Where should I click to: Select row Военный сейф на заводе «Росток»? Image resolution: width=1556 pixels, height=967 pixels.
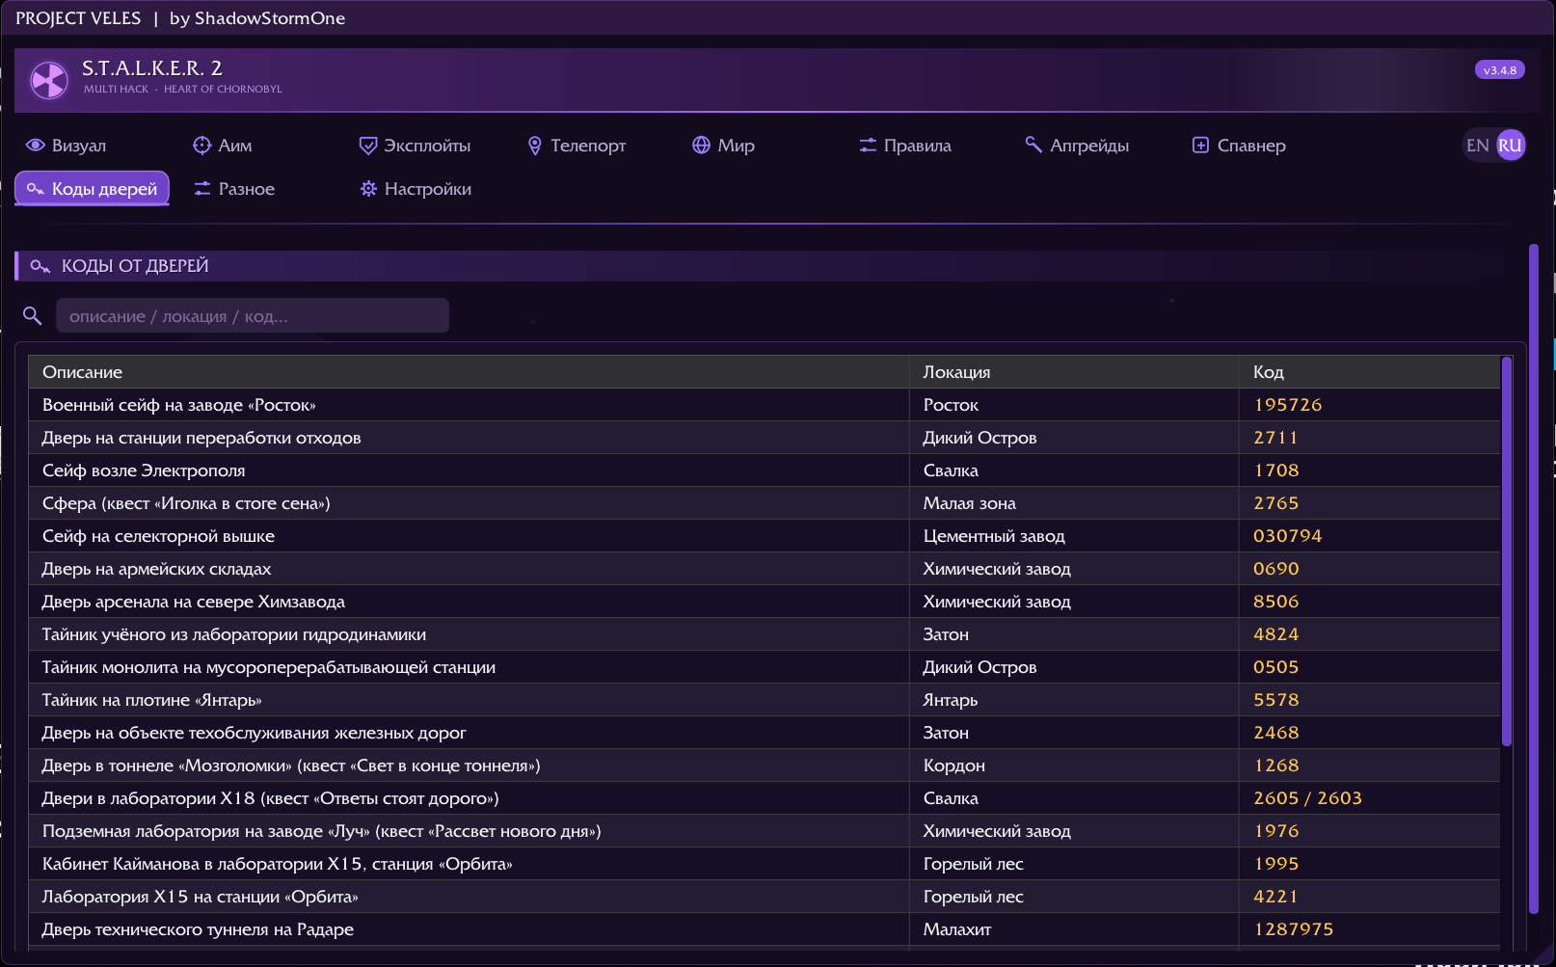[765, 405]
